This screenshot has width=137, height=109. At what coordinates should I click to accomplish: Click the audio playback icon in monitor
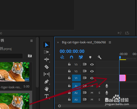120,33
